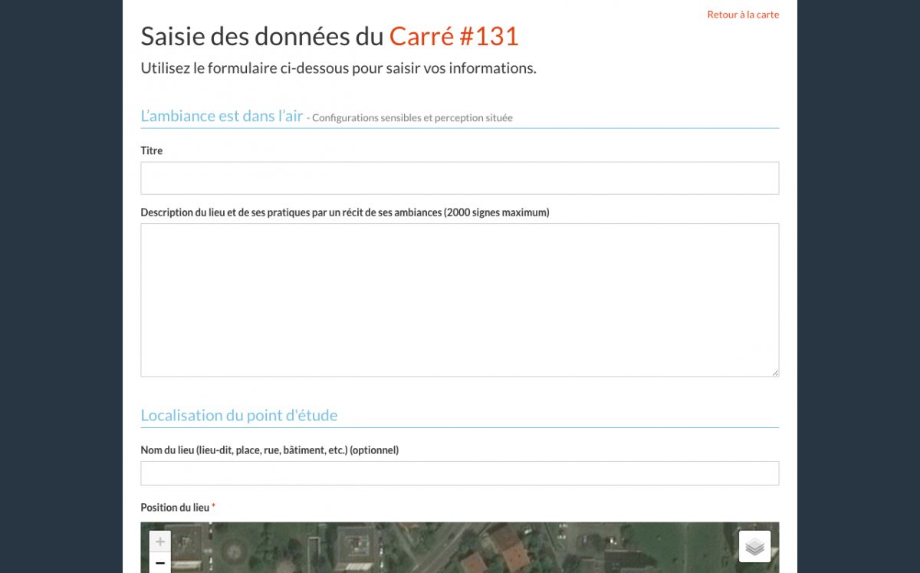Viewport: 920px width, 573px height.
Task: Click the 'Description du lieu' label text
Action: coord(344,212)
